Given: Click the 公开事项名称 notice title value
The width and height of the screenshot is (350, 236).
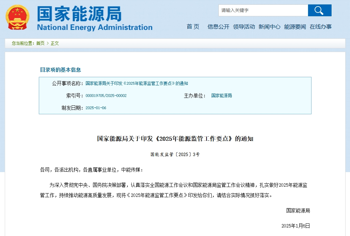Looking at the screenshot, I should (x=137, y=83).
